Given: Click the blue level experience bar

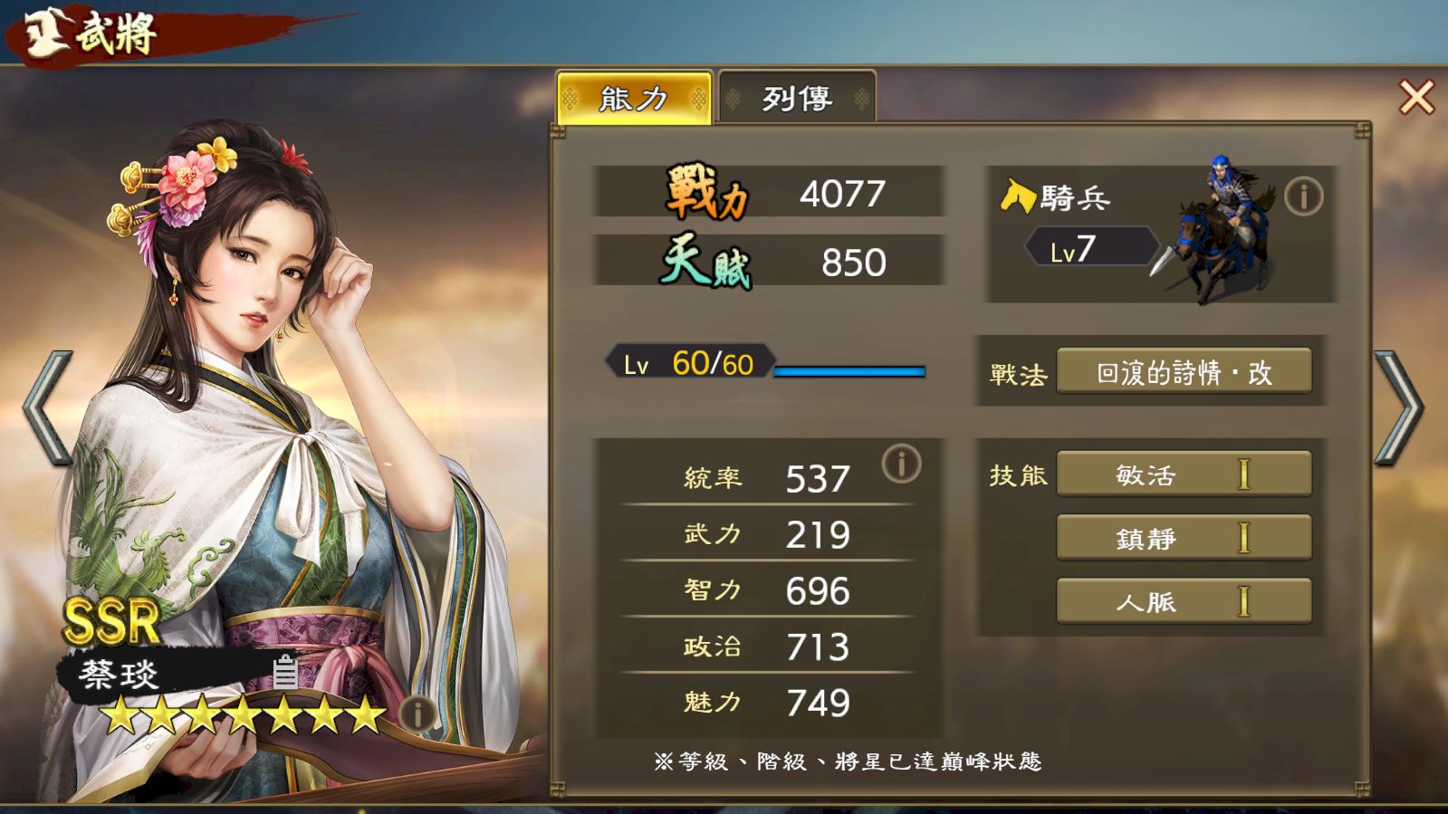Looking at the screenshot, I should [x=849, y=371].
